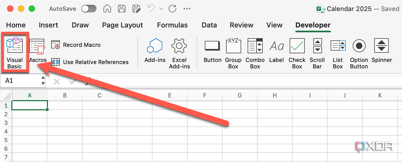Enable Use Relative References

pos(56,62)
